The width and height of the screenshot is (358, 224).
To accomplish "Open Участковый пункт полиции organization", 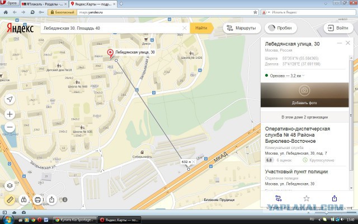I will point(296,172).
